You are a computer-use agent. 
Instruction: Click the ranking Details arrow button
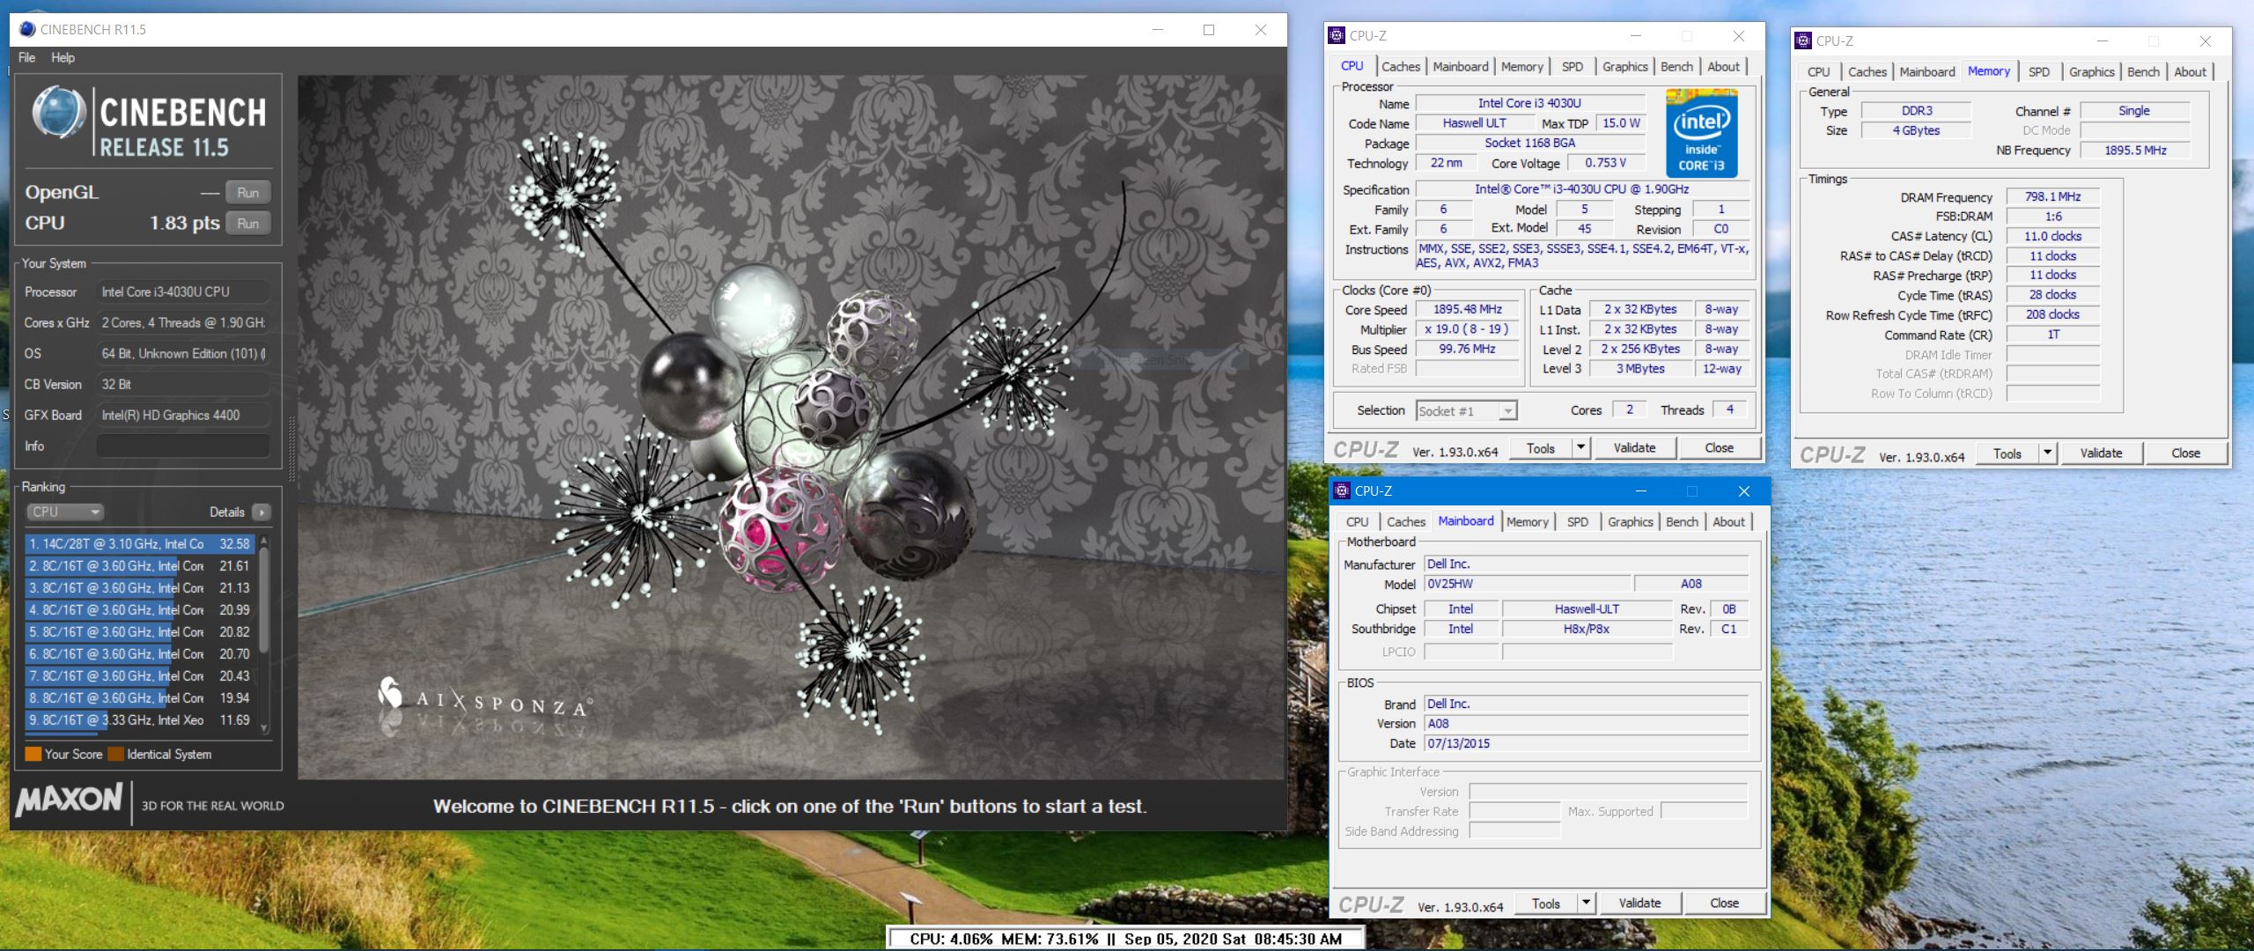pos(261,512)
